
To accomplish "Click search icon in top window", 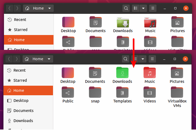I will [x=126, y=8].
